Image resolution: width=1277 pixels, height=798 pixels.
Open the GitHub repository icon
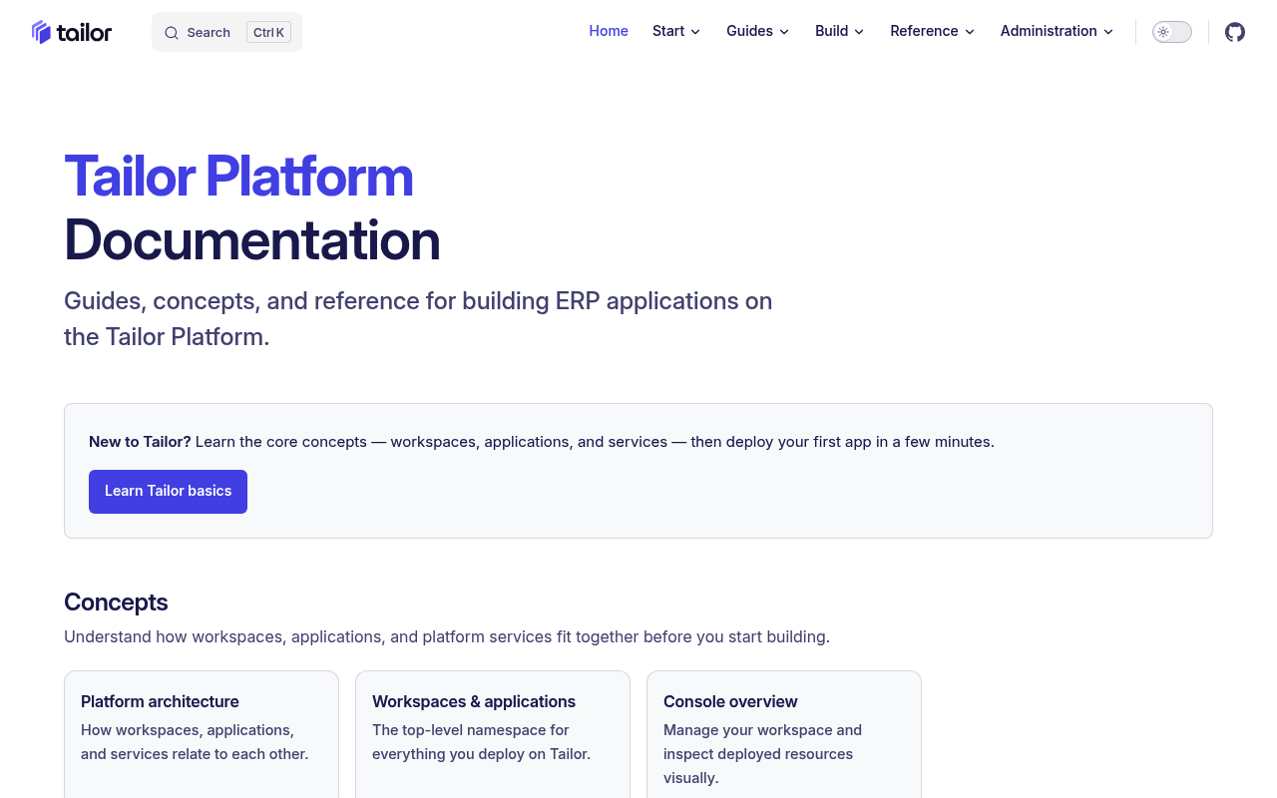1235,32
